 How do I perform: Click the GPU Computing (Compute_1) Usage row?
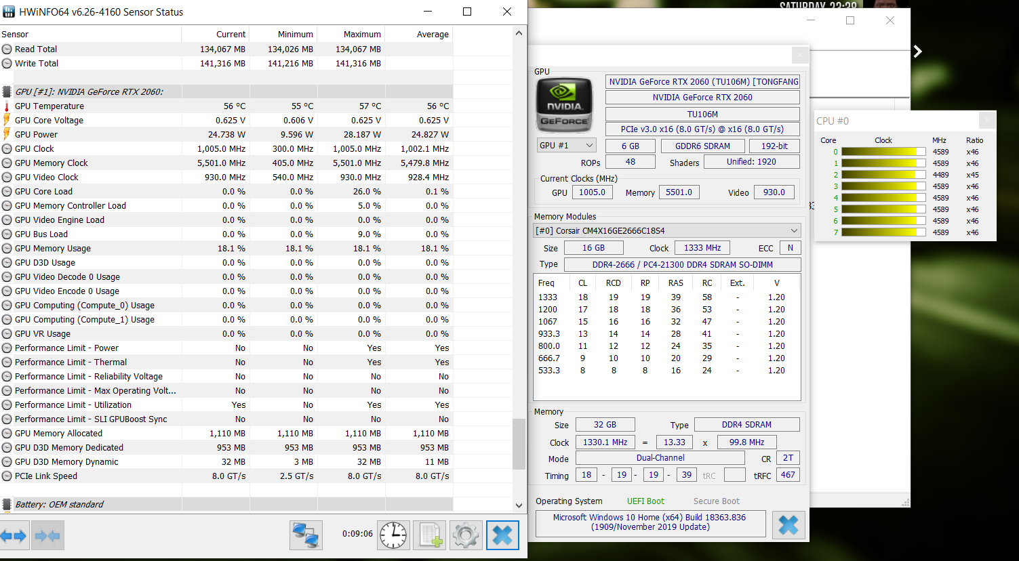coord(226,320)
